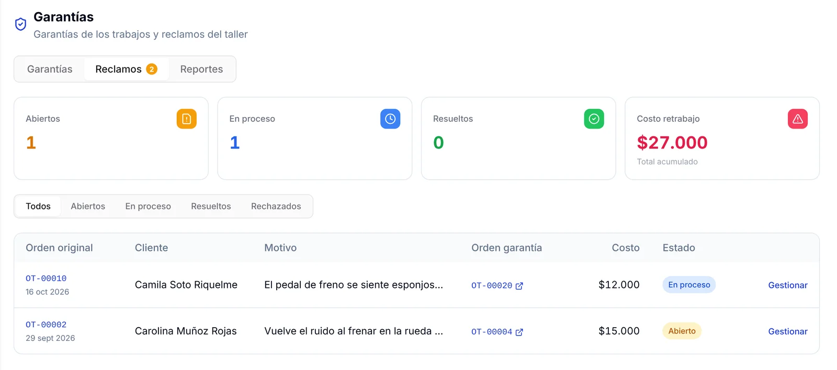Click motive text 'El pedal de freno se siente esponjos...'
The image size is (837, 370).
click(354, 285)
